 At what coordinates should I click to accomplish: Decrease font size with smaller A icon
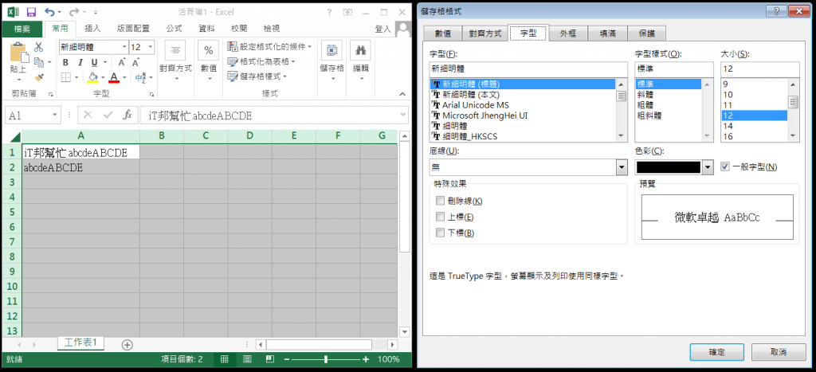[135, 62]
